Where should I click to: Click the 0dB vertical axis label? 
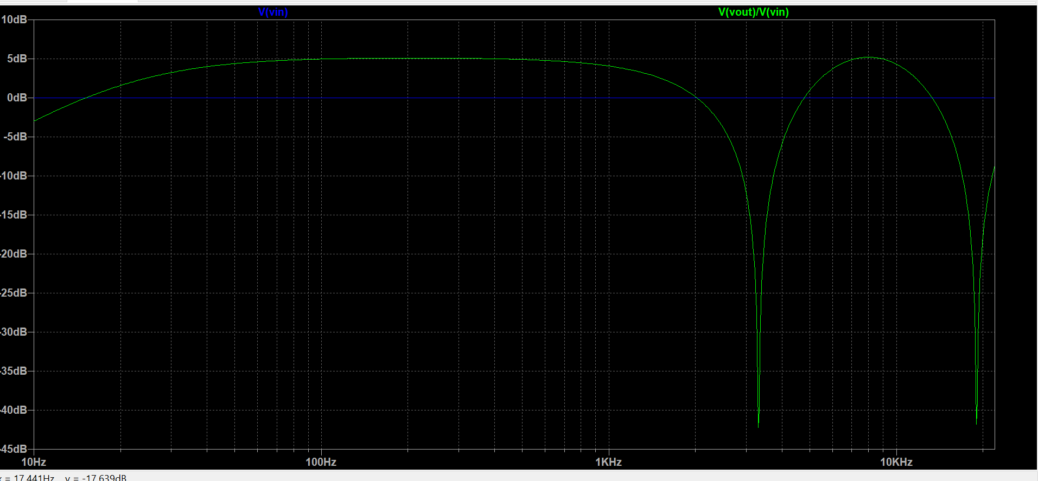tap(17, 98)
